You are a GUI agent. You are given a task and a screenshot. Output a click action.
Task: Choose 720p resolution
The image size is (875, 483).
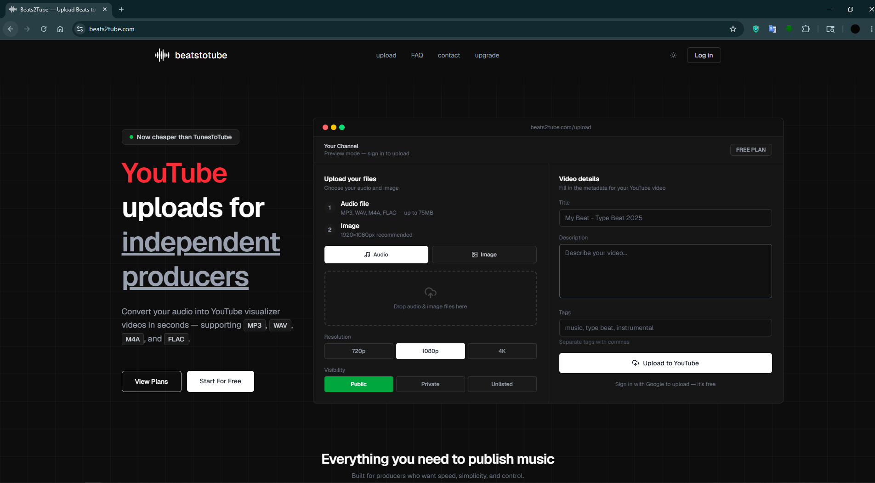(359, 351)
